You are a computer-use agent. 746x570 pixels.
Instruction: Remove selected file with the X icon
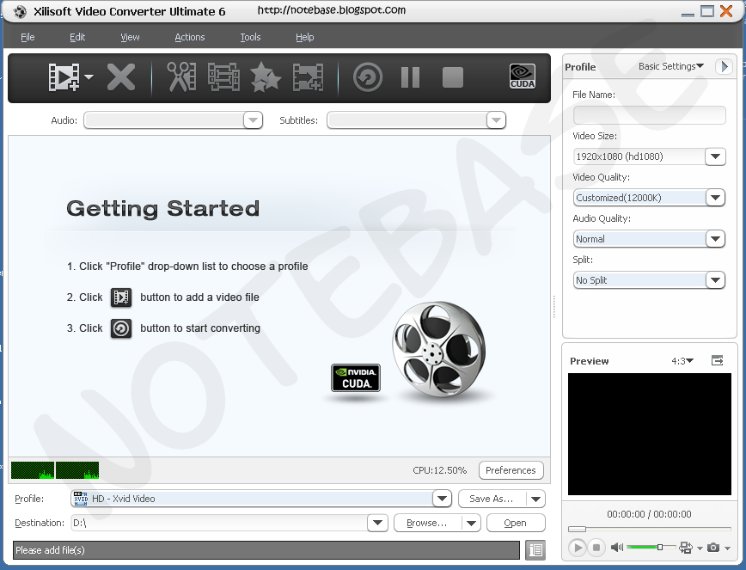(x=121, y=77)
